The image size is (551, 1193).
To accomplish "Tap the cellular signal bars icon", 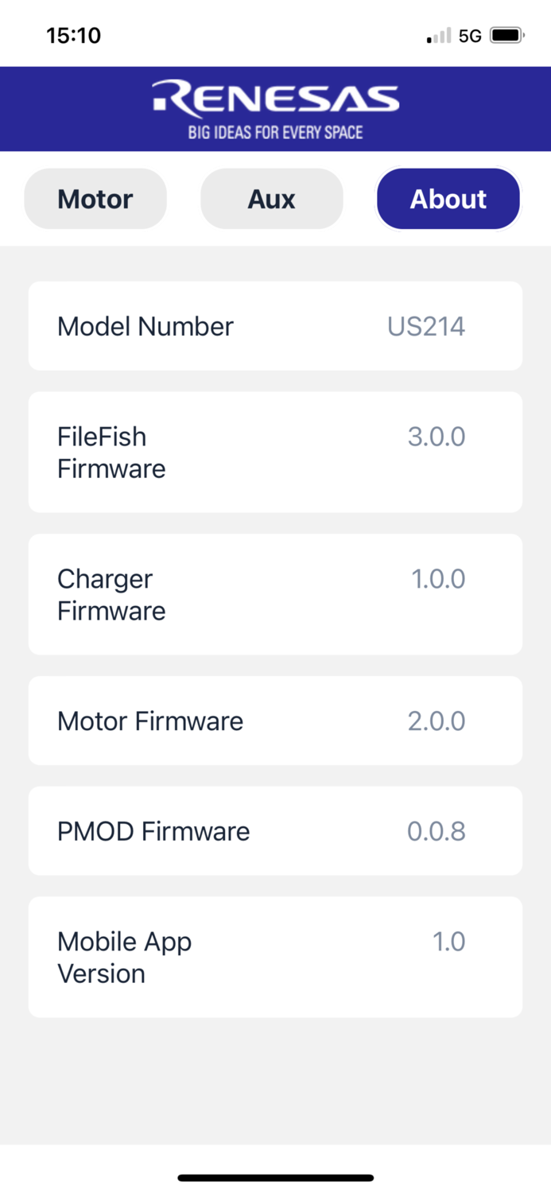I will click(x=435, y=35).
